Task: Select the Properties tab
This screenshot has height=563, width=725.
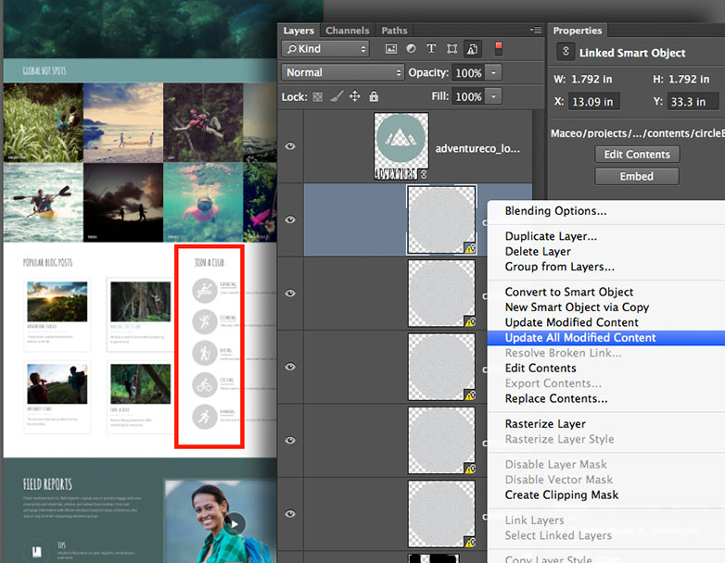Action: 578,31
